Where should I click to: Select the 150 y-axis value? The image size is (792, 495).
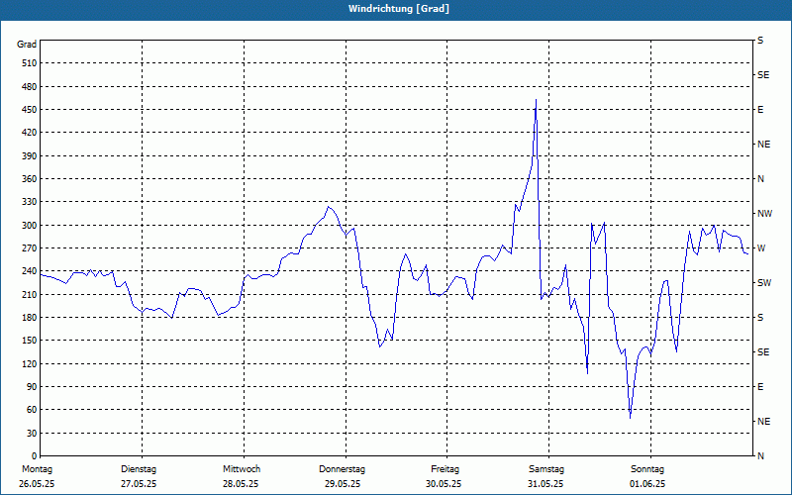pyautogui.click(x=30, y=341)
